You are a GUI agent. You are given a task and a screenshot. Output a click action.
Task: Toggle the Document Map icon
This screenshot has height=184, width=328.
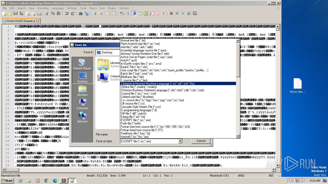(146, 14)
